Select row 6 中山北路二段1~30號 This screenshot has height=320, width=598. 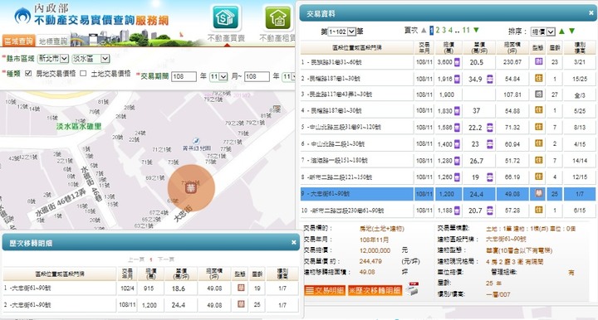[x=448, y=143]
